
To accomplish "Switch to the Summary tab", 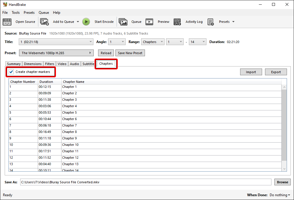I will point(14,64).
